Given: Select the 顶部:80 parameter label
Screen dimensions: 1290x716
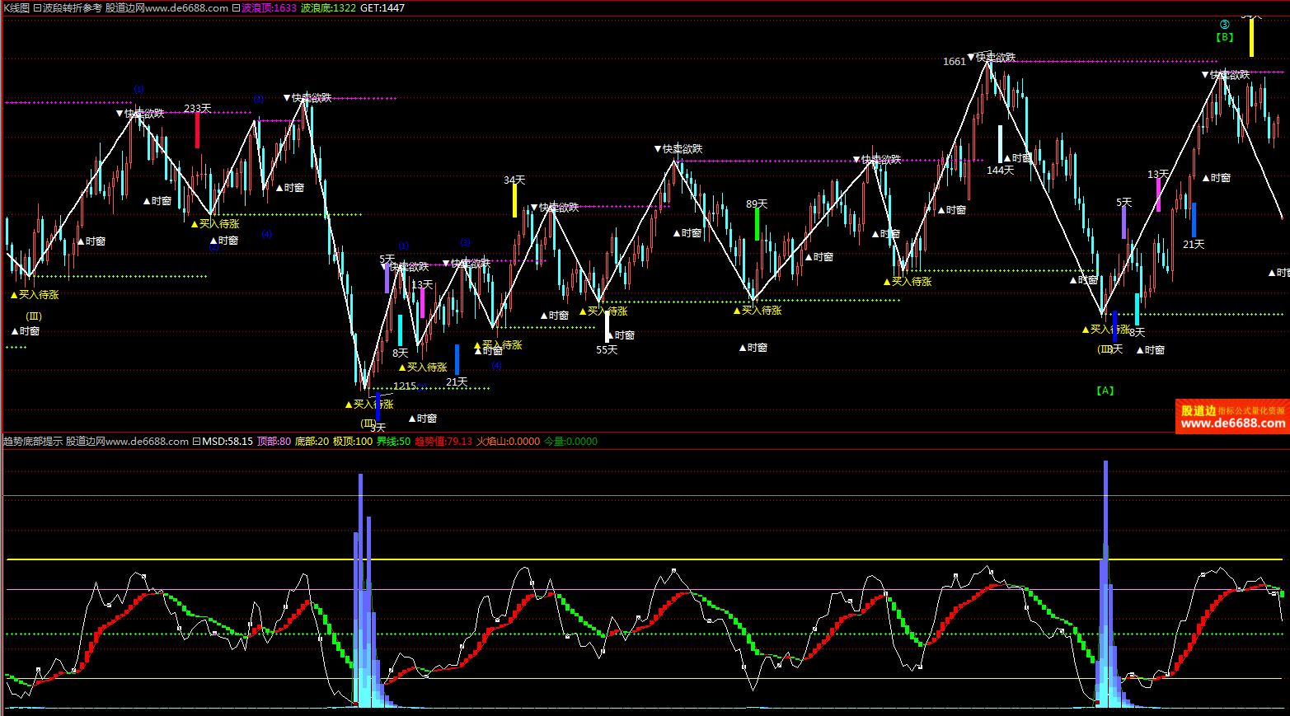Looking at the screenshot, I should (x=274, y=442).
